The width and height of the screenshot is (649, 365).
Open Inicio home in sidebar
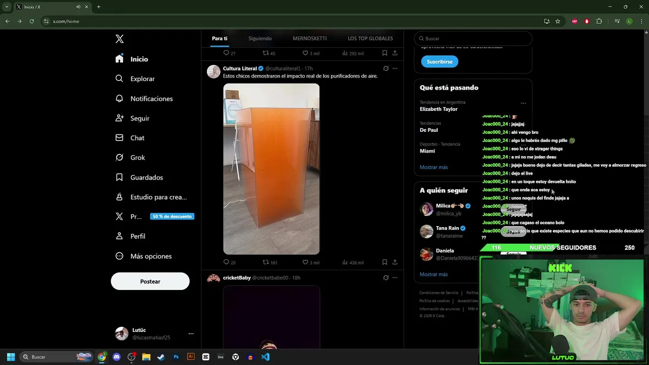pos(132,59)
